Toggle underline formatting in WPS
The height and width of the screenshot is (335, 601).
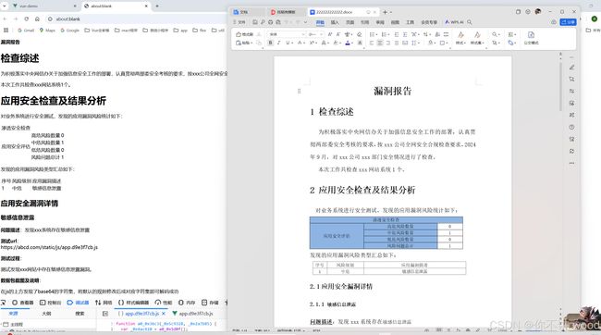(288, 43)
